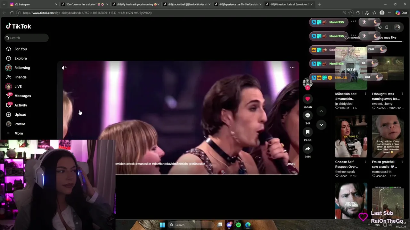Open the 'I'm so grateful' video thumbnail
The height and width of the screenshot is (230, 410).
click(x=388, y=136)
